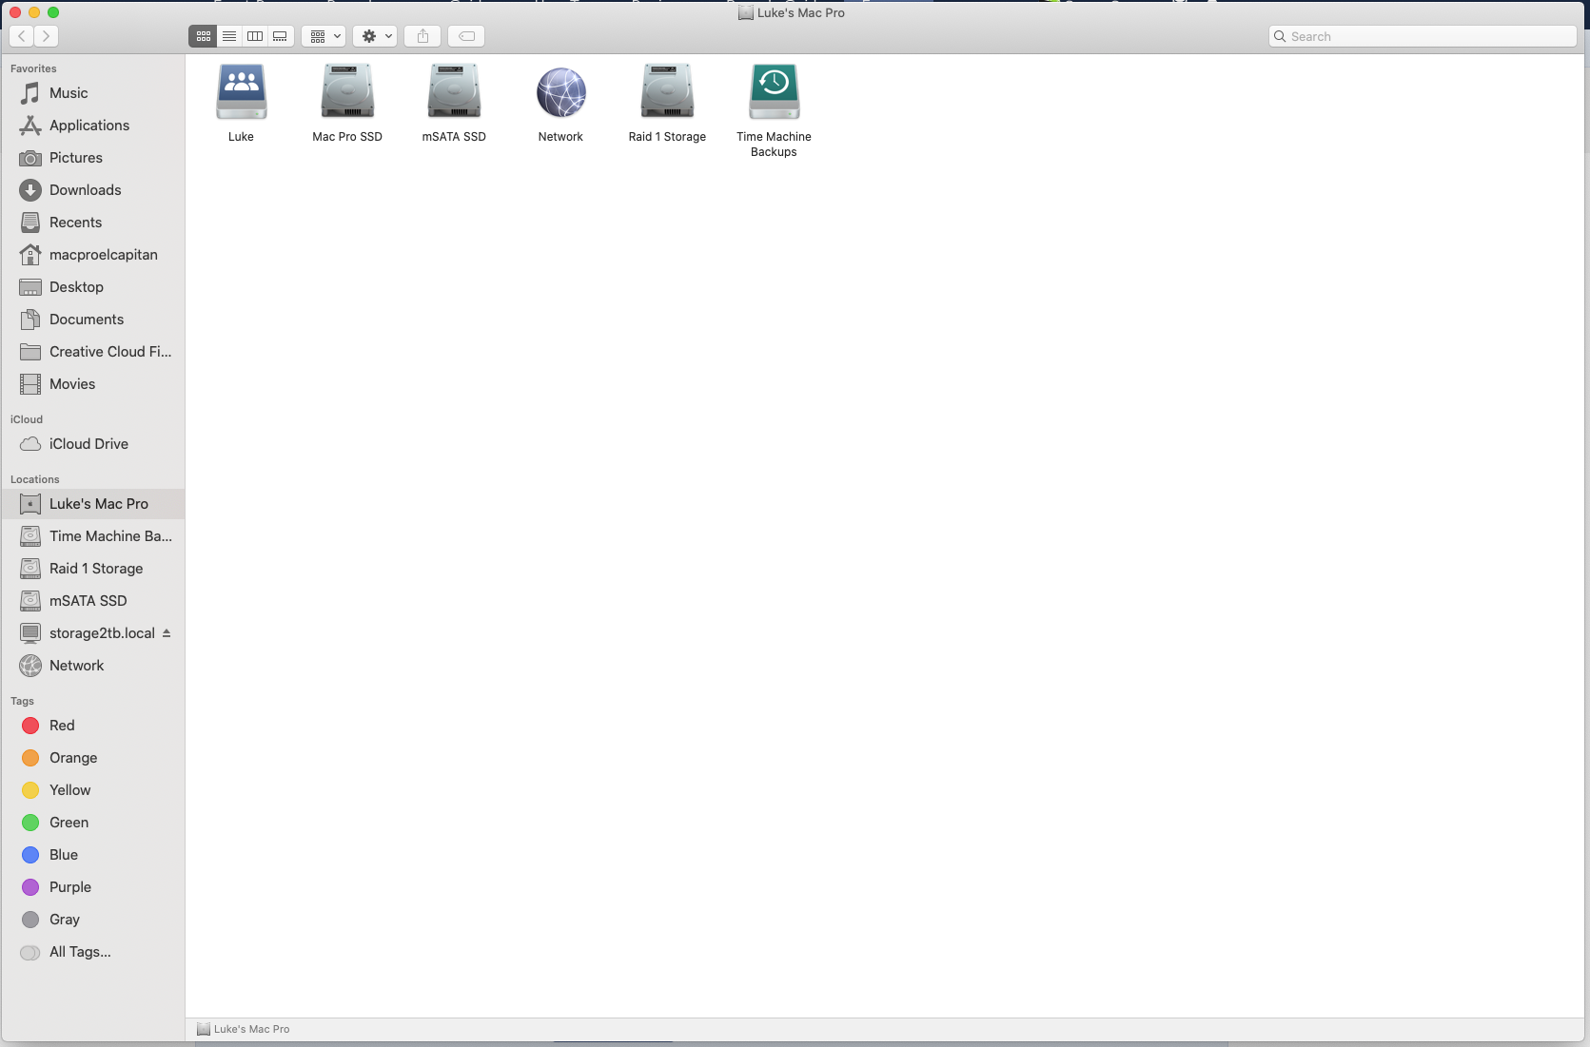Filter by the Yellow tag

point(93,790)
